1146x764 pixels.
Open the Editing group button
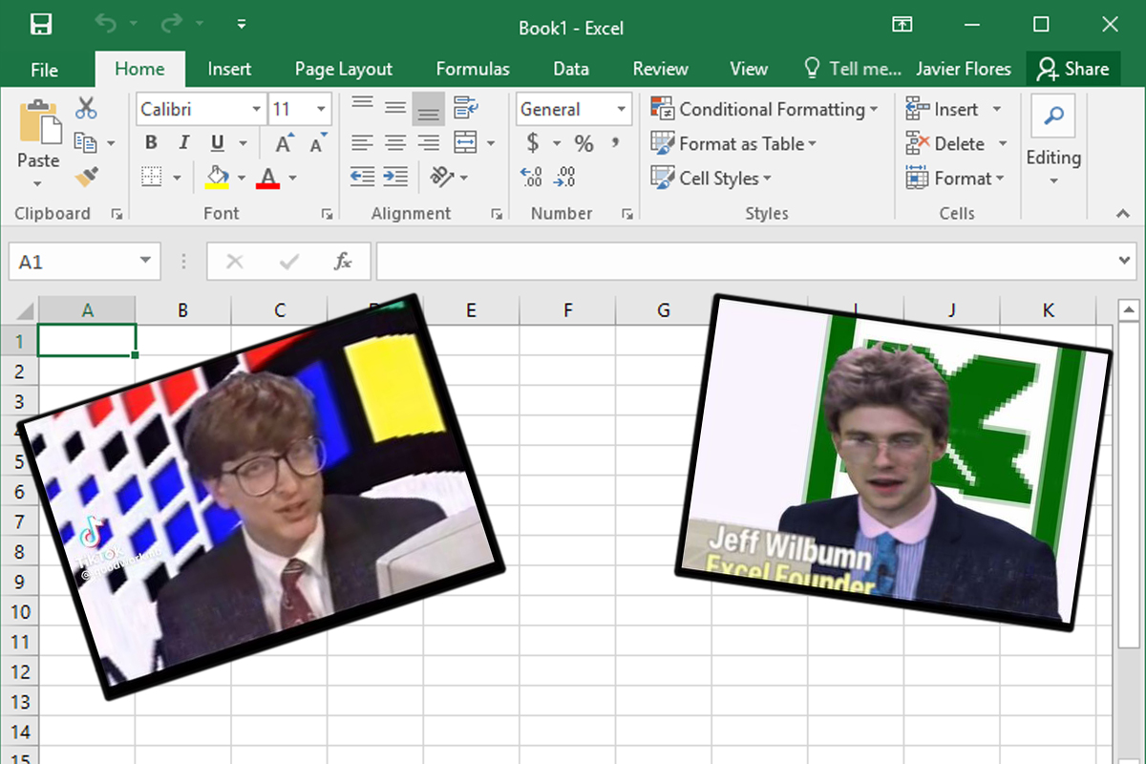click(x=1053, y=141)
